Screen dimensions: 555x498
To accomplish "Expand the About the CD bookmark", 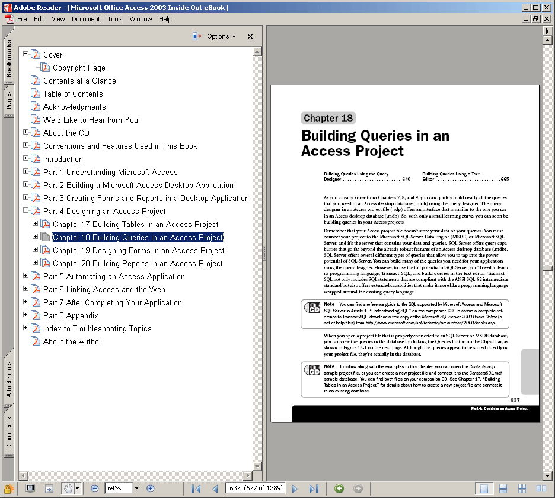I will (26, 132).
